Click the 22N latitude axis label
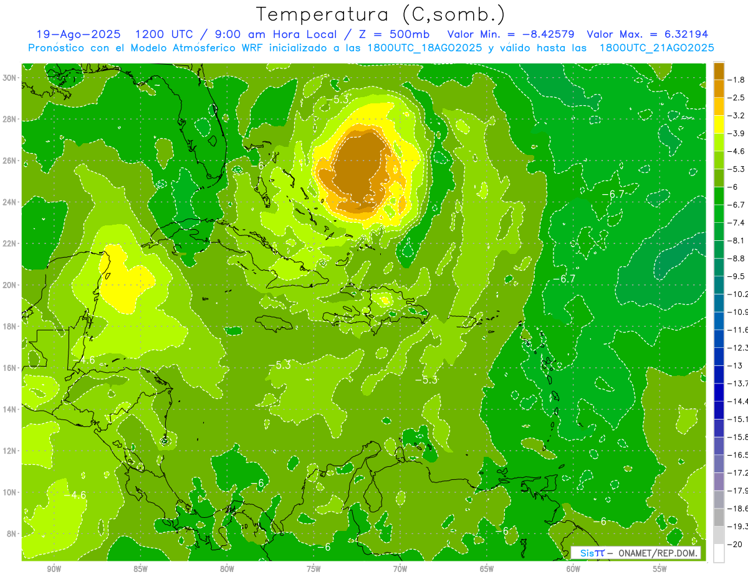This screenshot has width=748, height=577. coord(11,243)
